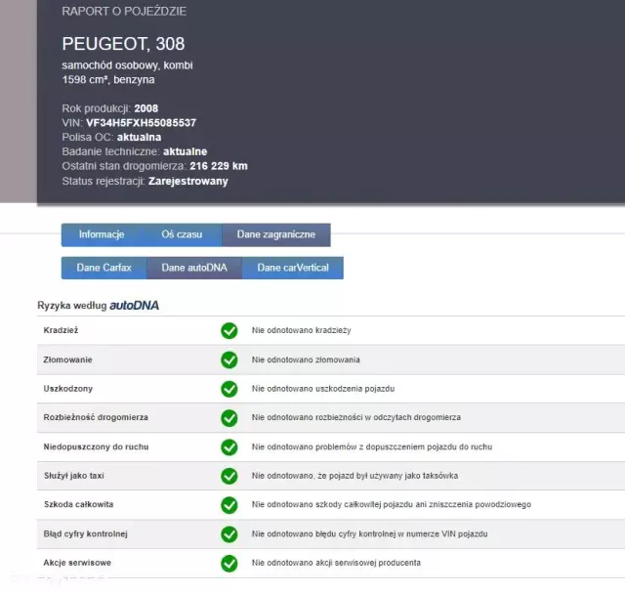Click green checkmark beside Złomowanie
The image size is (625, 592).
tap(229, 359)
